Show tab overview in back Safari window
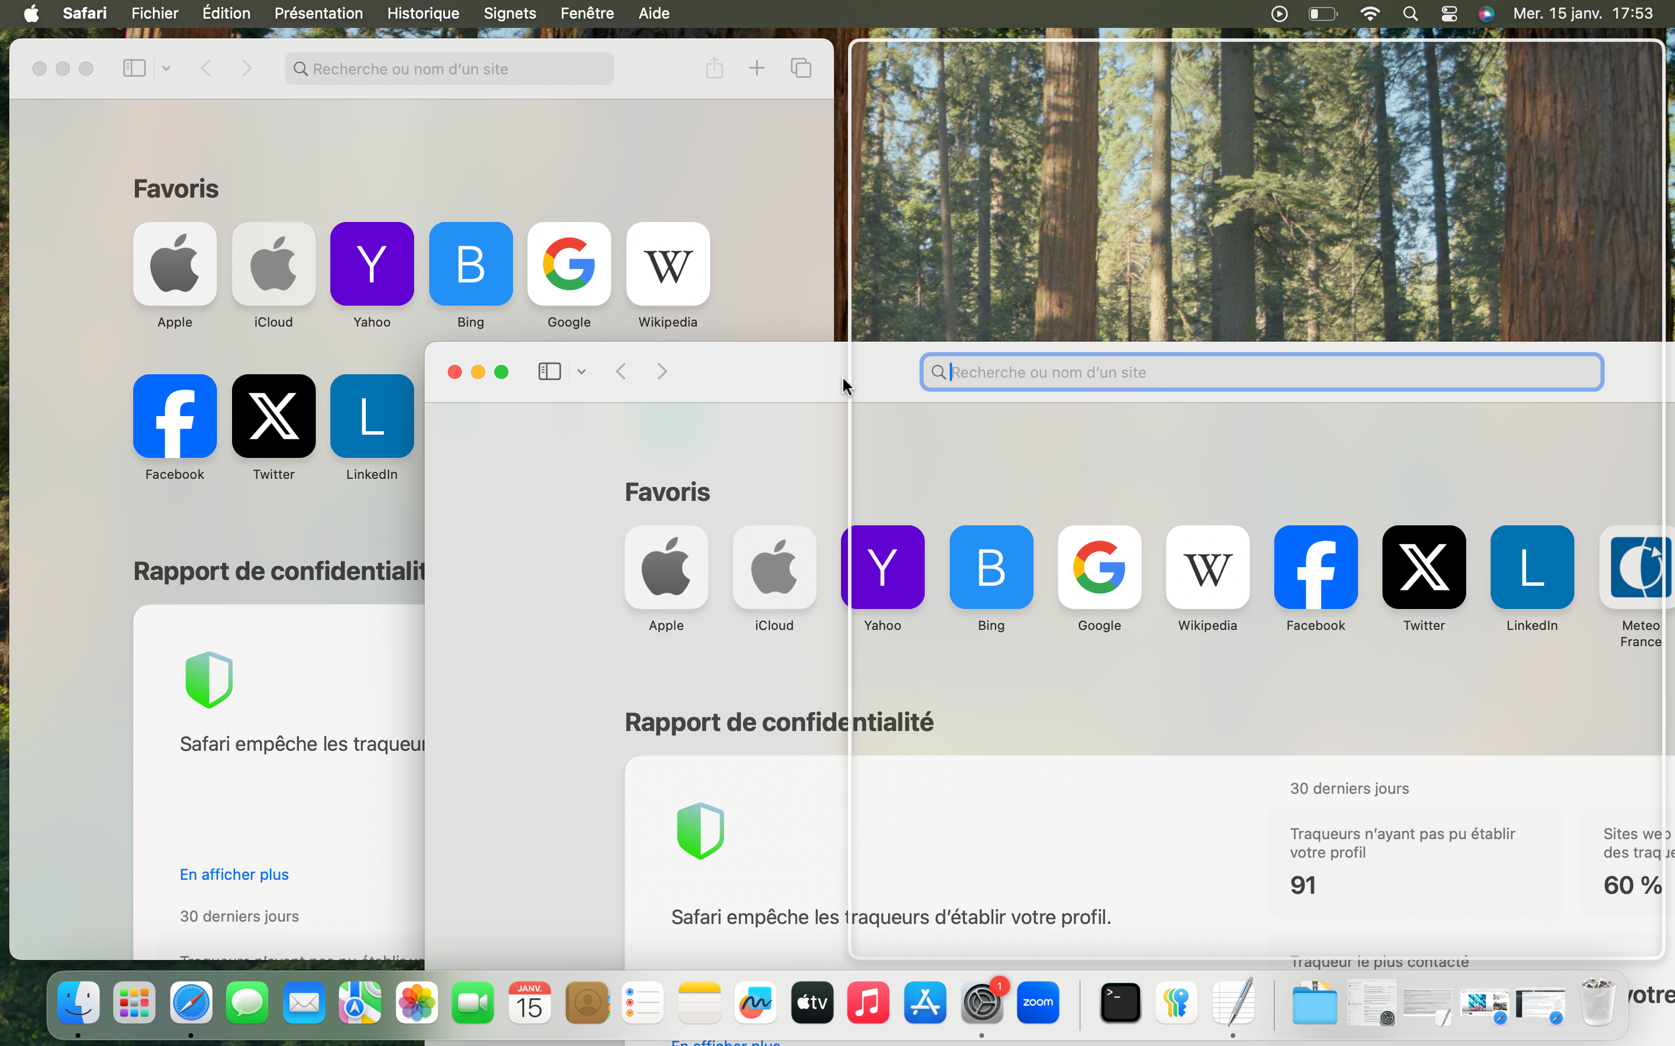Viewport: 1675px width, 1046px height. pos(801,68)
